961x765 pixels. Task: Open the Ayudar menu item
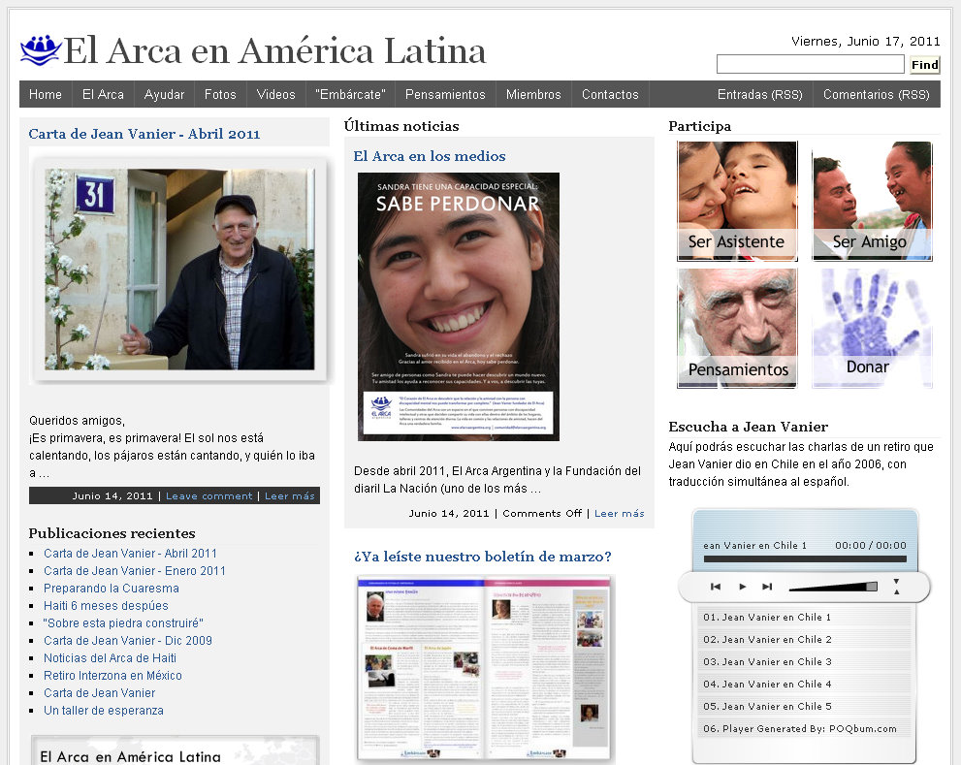[x=164, y=94]
